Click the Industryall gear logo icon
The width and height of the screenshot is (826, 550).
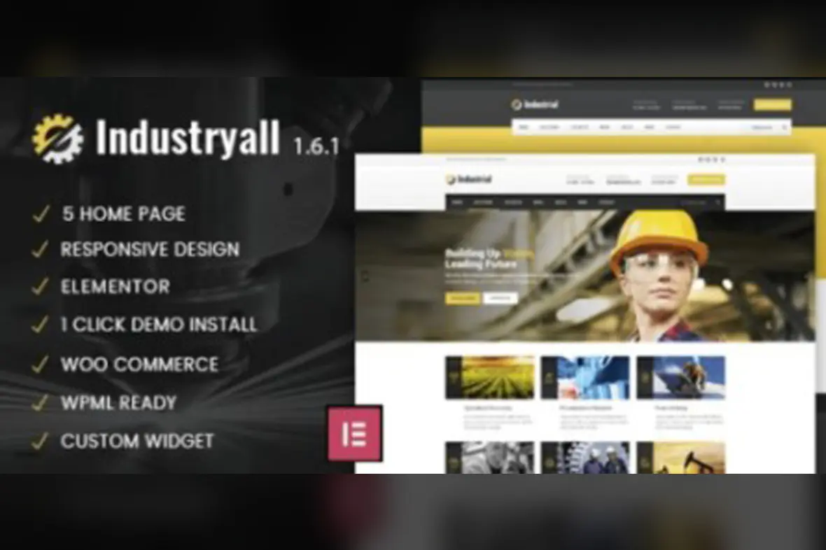57,139
